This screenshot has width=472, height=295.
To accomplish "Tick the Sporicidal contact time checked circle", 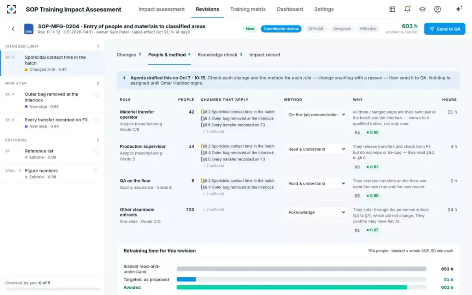I will click(96, 57).
